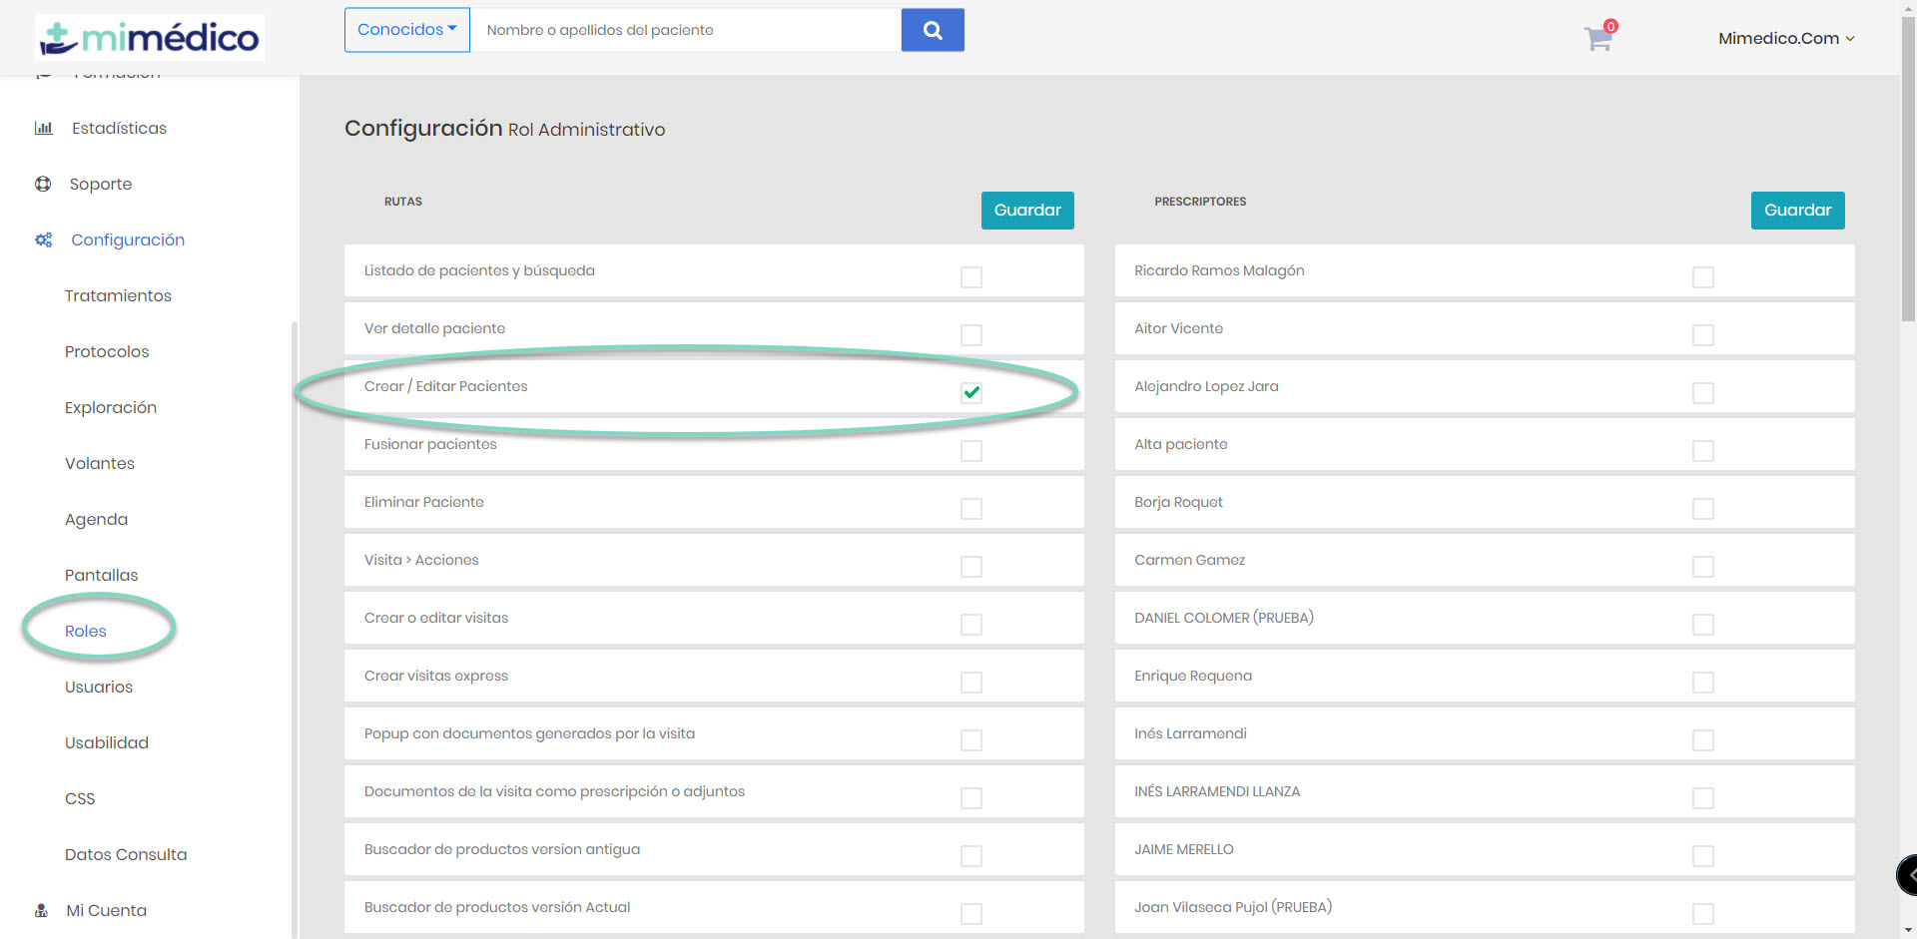Enable the Eliminar Paciente checkbox
Image resolution: width=1917 pixels, height=939 pixels.
970,508
